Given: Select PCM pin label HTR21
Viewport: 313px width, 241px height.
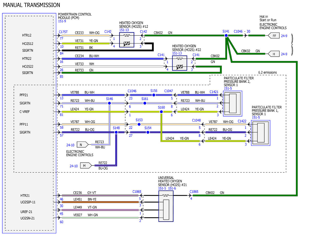Looking at the screenshot, I should point(26,196).
